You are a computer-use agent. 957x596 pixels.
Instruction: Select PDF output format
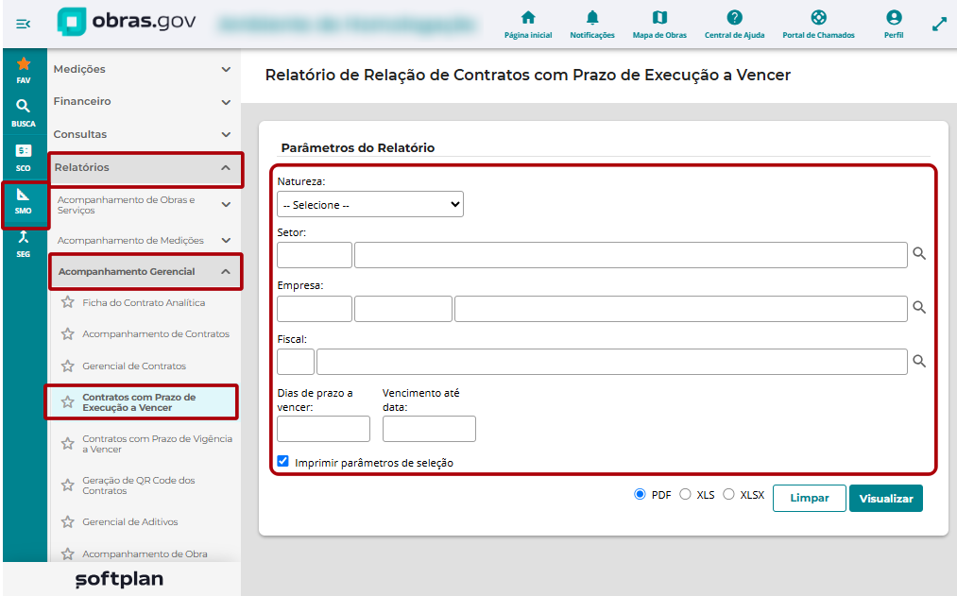click(x=640, y=494)
